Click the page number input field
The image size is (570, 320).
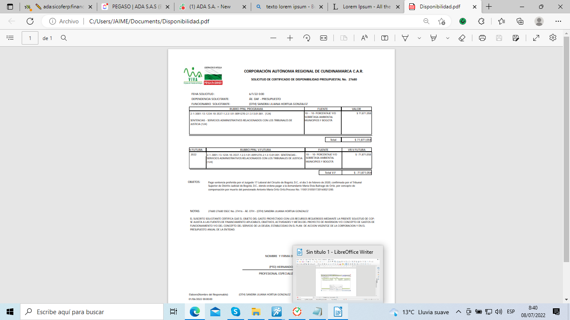click(30, 38)
